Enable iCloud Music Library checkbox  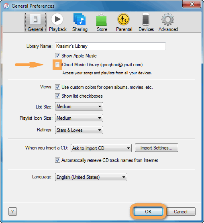click(x=57, y=65)
